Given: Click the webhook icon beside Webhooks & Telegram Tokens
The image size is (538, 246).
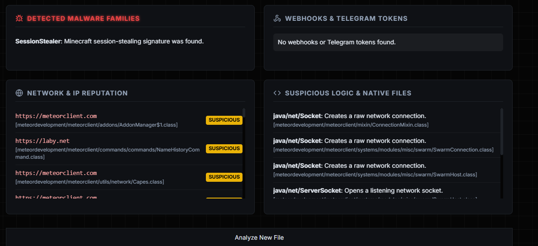Looking at the screenshot, I should 277,19.
